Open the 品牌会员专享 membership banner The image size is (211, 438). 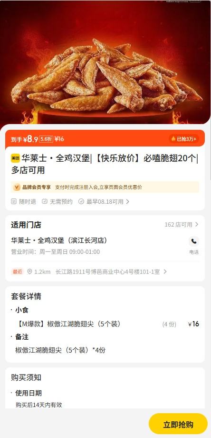(105, 187)
